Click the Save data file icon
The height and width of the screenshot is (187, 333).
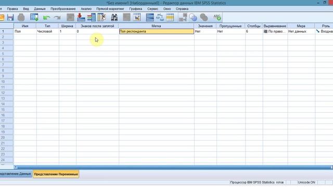pyautogui.click(x=10, y=17)
